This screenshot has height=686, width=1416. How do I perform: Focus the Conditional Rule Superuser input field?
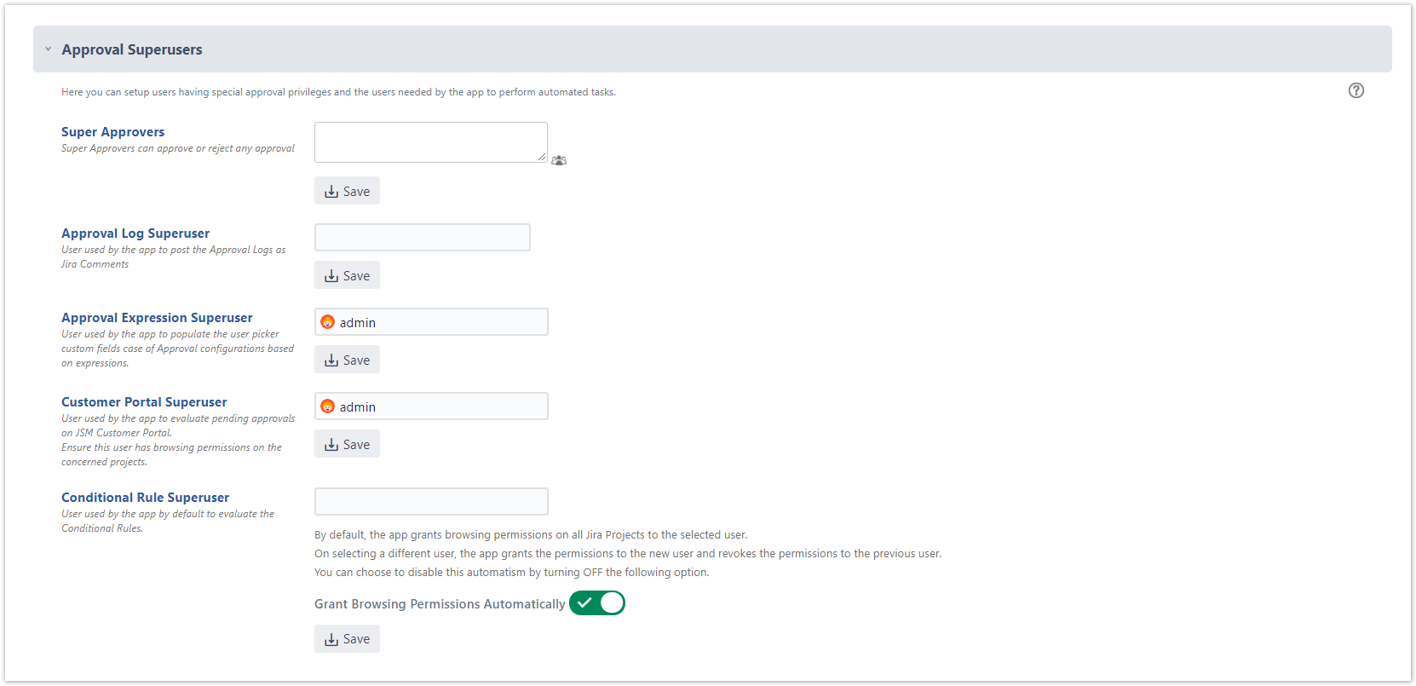pos(430,501)
